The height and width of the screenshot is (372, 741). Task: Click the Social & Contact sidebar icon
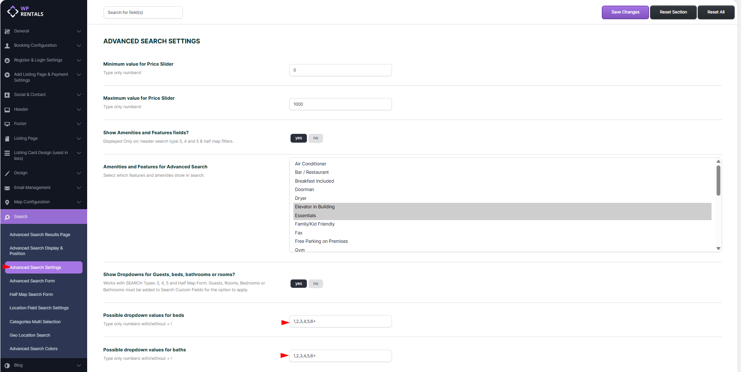point(7,95)
